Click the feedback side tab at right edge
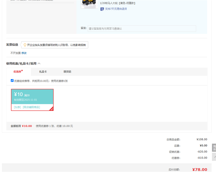The height and width of the screenshot is (172, 216). point(214,147)
